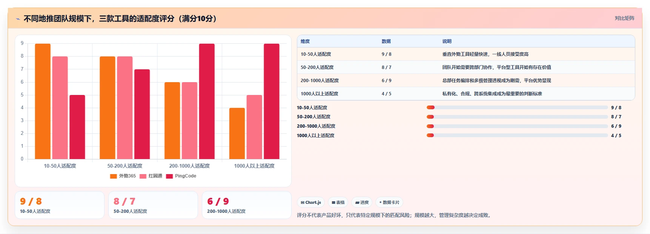Click the 6 / 9 value in the table
Viewport: 650px width, 234px height.
[x=387, y=81]
